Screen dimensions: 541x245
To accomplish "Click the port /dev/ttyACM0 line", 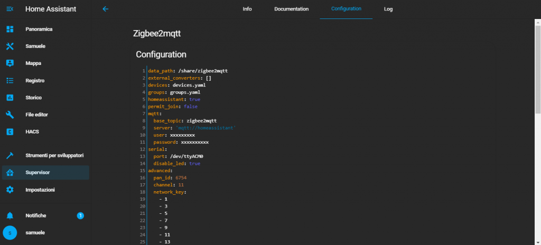I will click(x=178, y=156).
